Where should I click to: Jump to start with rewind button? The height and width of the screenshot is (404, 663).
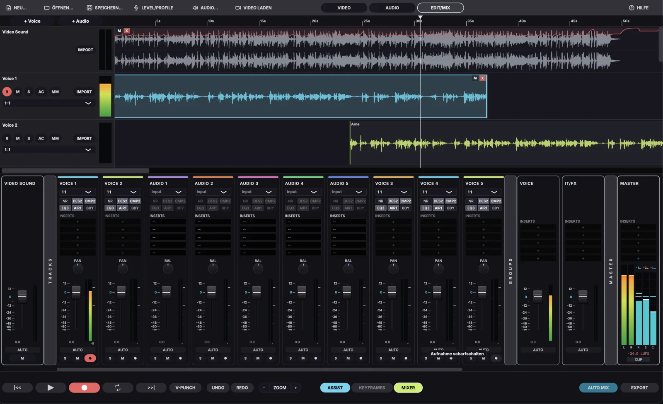[17, 388]
